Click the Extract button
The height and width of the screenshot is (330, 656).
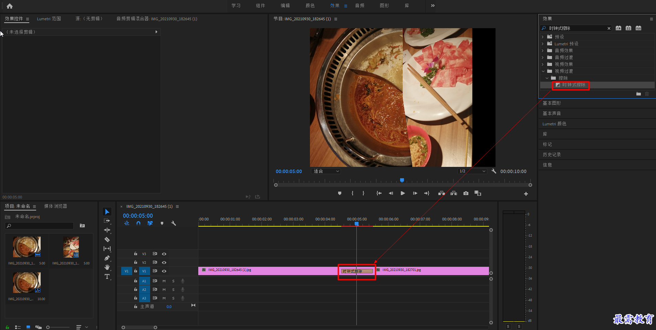tap(454, 193)
